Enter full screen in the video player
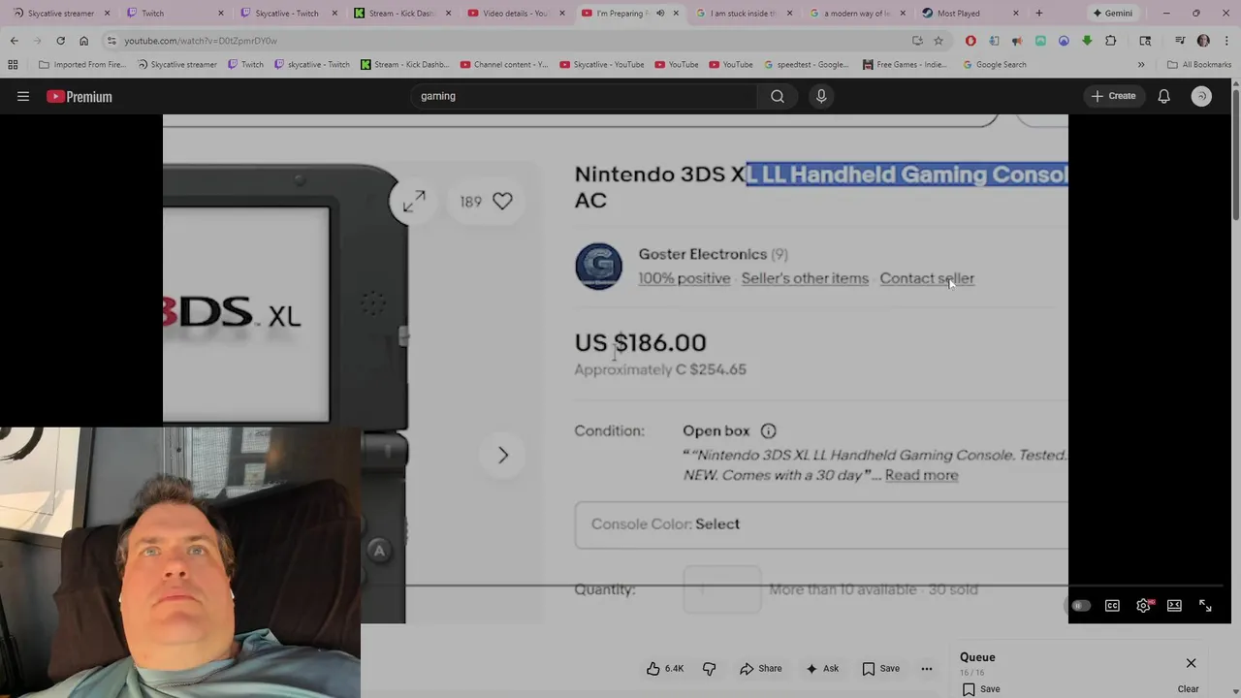 pos(1205,606)
